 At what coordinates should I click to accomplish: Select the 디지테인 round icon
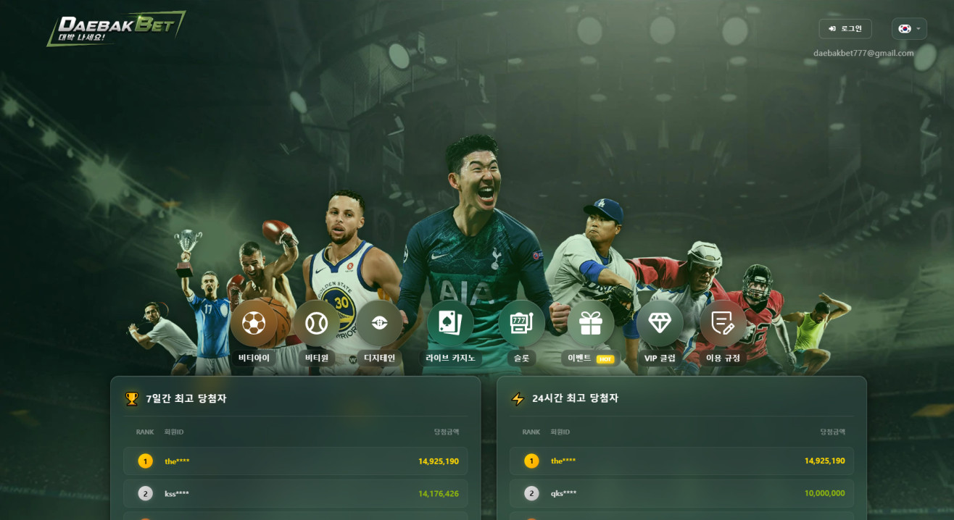tap(379, 323)
